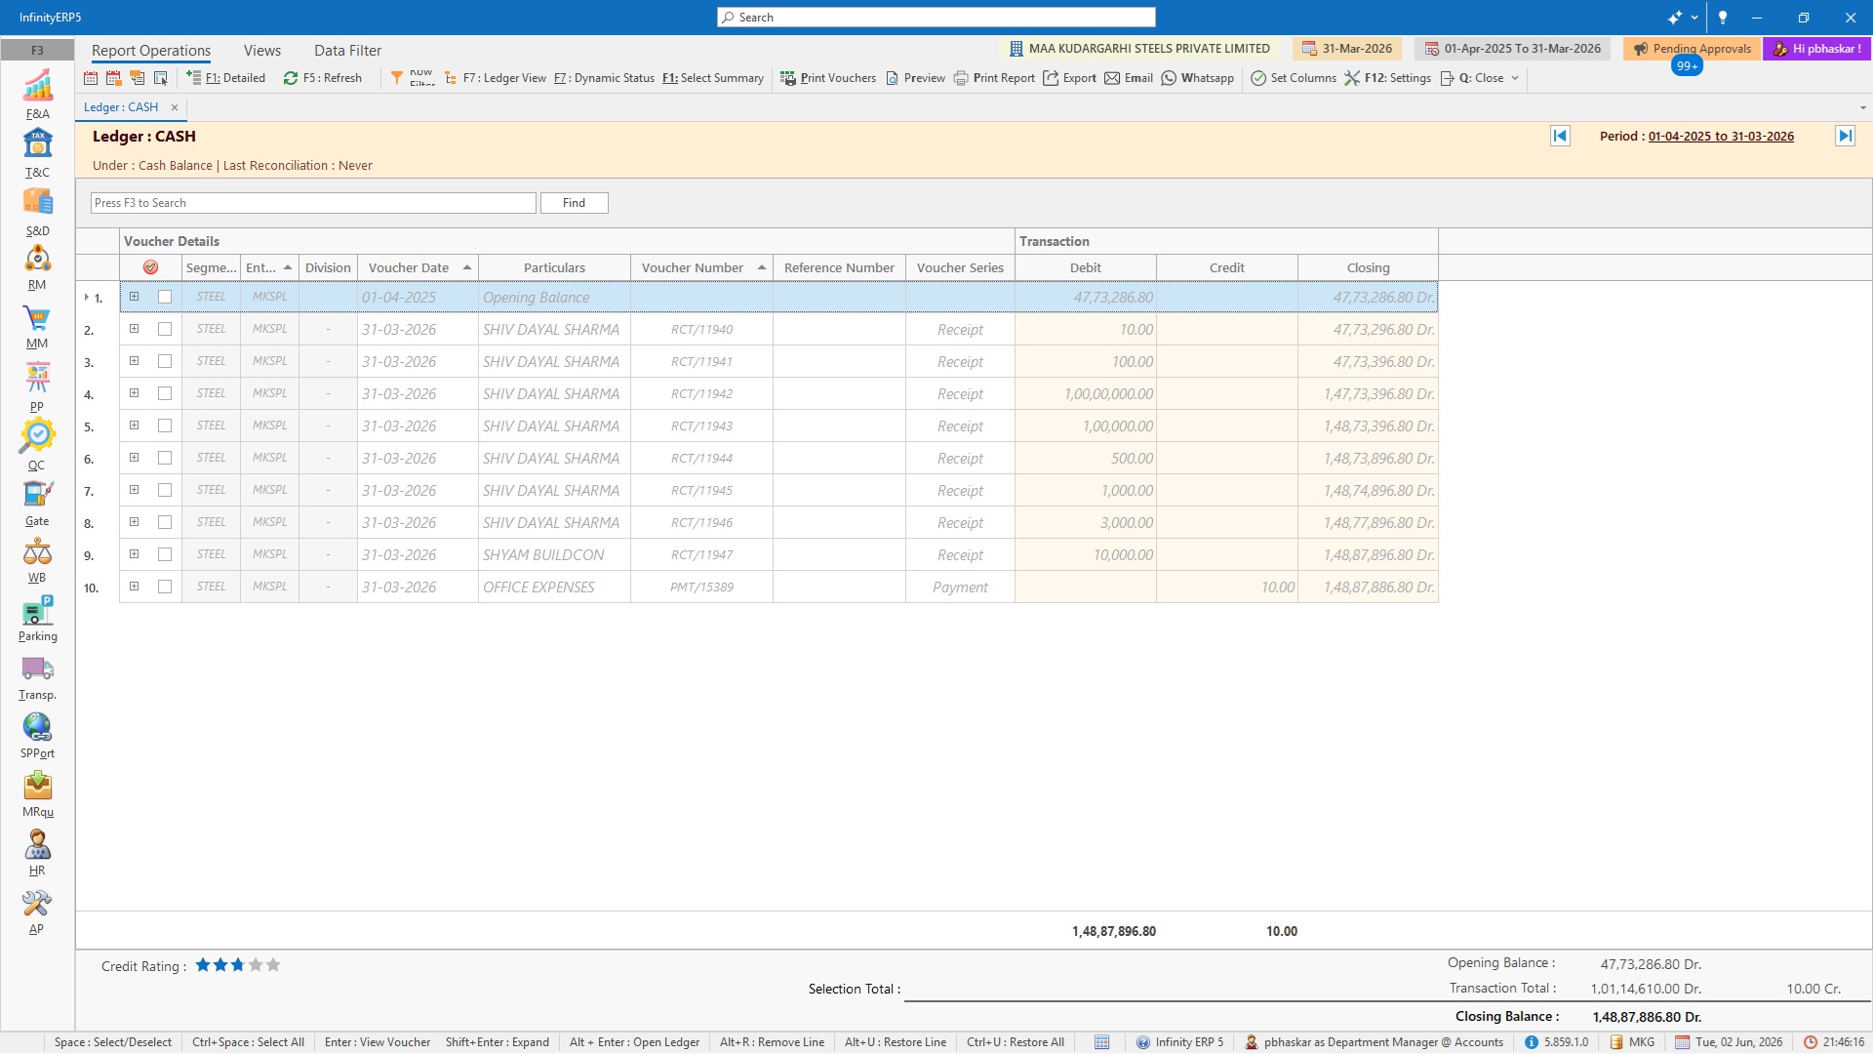
Task: Expand row of voucher RCT/11942
Action: click(x=135, y=393)
